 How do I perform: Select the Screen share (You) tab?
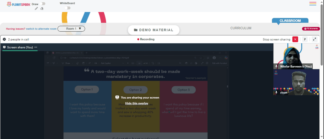[20, 47]
